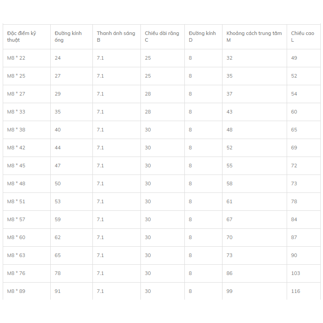Image resolution: width=323 pixels, height=323 pixels.
Task: Click the 7.1 cell in M8 * 33 row
Action: click(100, 112)
